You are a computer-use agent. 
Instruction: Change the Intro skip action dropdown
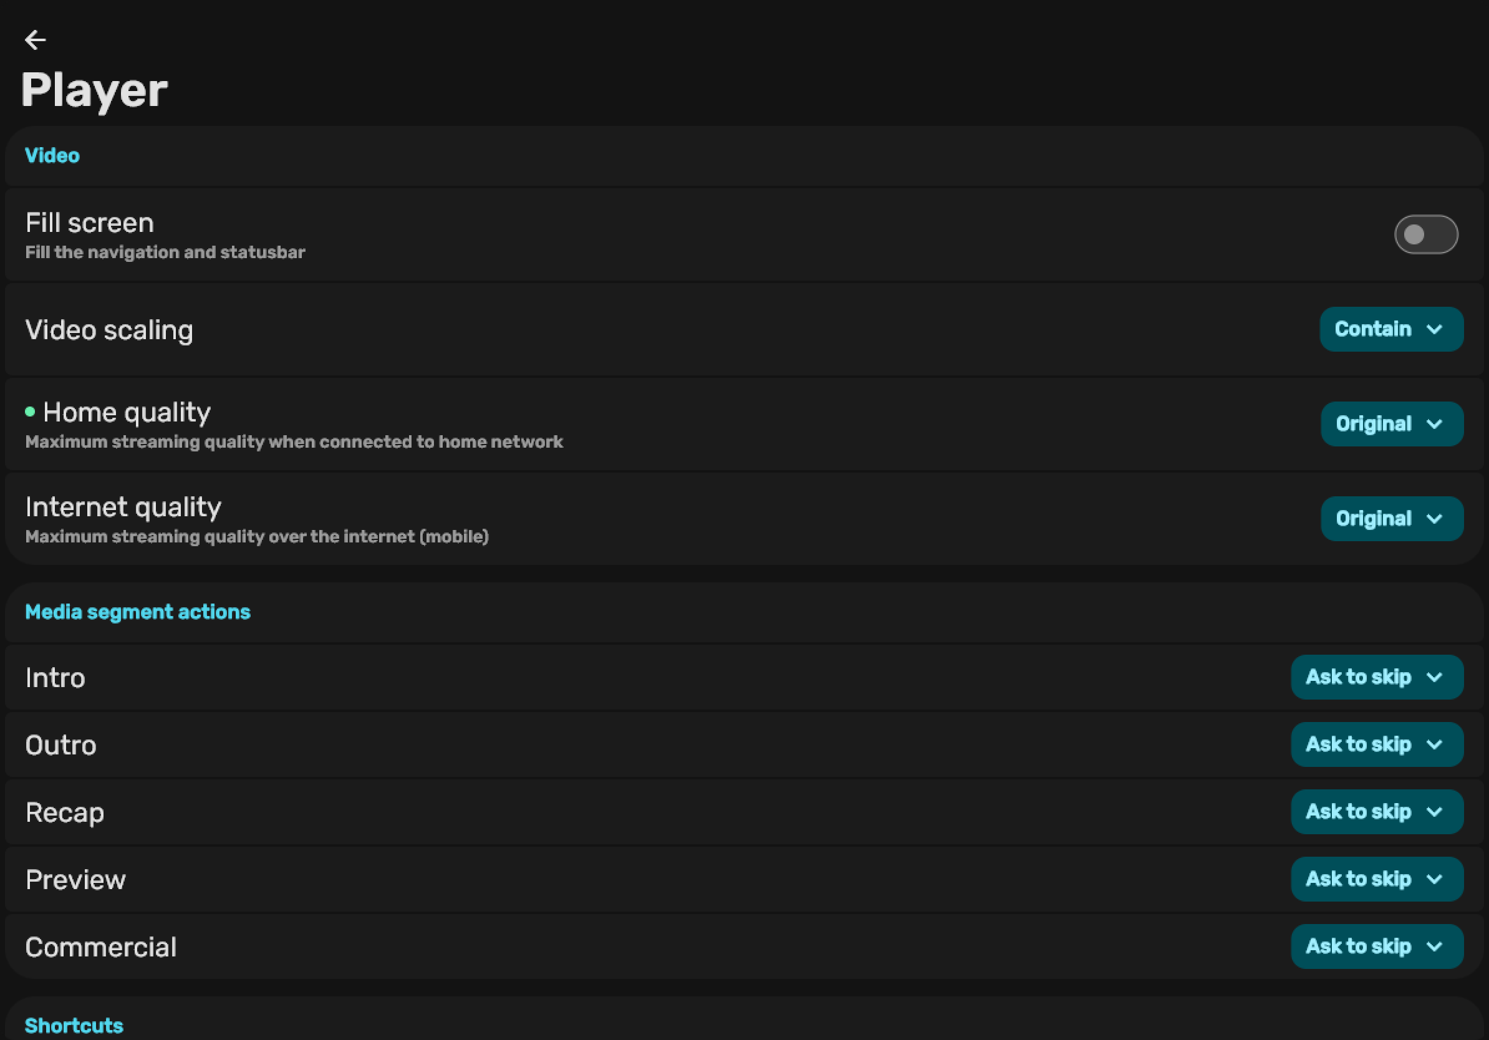[1376, 677]
